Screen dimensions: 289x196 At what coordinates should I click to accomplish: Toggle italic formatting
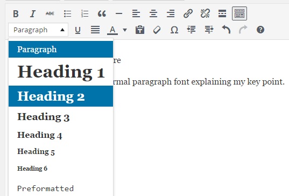(x=33, y=14)
